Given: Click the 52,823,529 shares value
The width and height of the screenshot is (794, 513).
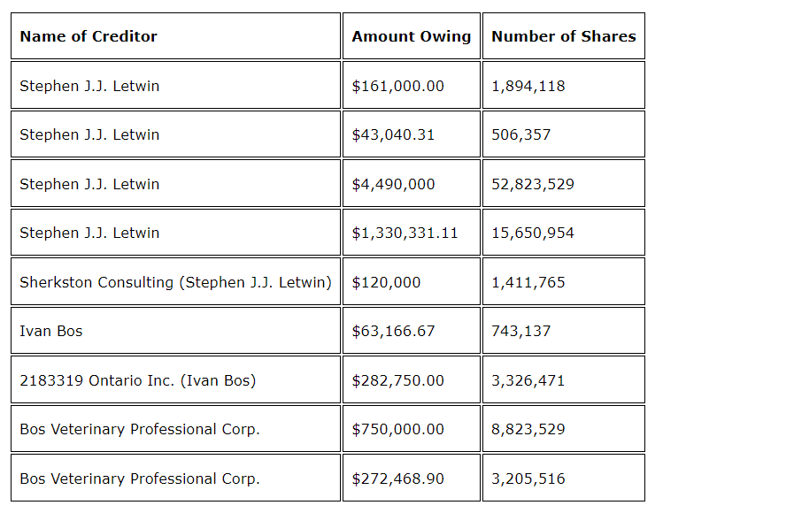Looking at the screenshot, I should 533,184.
